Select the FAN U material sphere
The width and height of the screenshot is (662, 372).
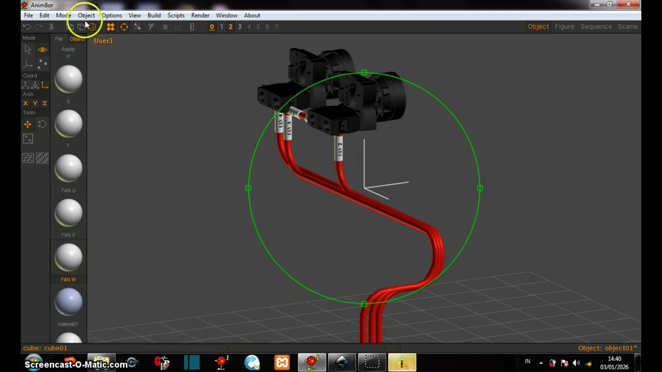coord(68,168)
